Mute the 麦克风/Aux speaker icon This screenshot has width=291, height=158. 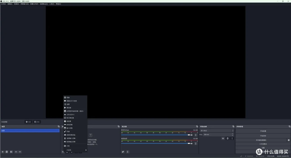point(192,135)
